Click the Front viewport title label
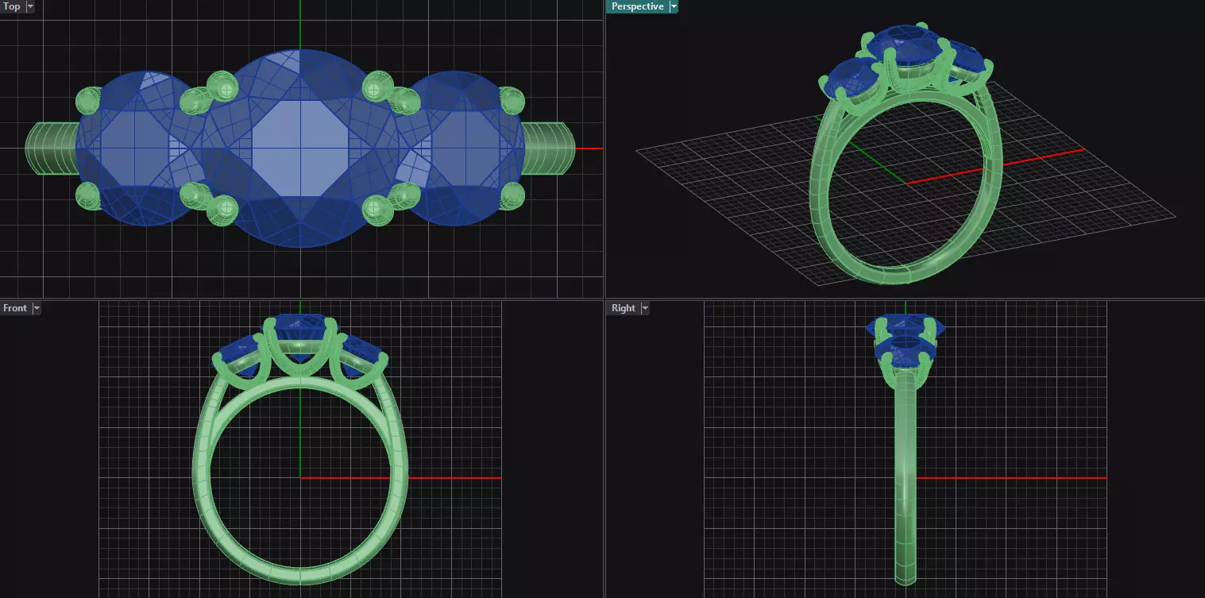 (x=15, y=308)
